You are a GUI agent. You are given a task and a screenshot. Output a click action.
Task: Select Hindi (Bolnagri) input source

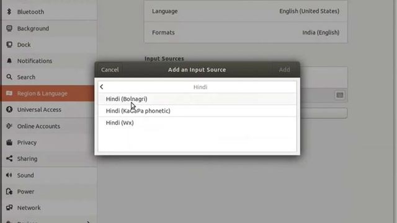click(197, 99)
